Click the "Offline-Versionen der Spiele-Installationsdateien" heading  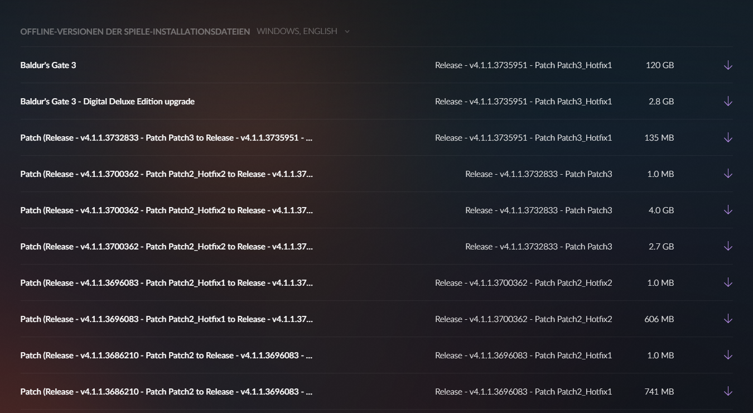[x=135, y=32]
